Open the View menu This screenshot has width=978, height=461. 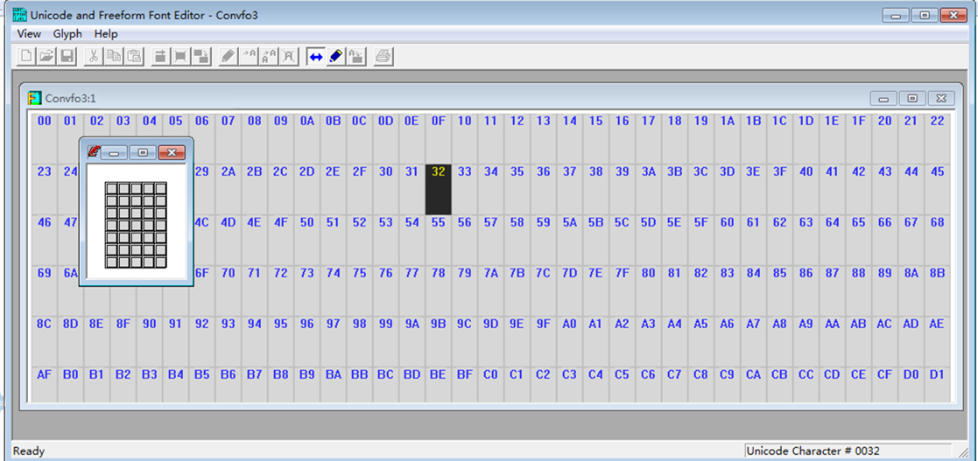point(29,33)
